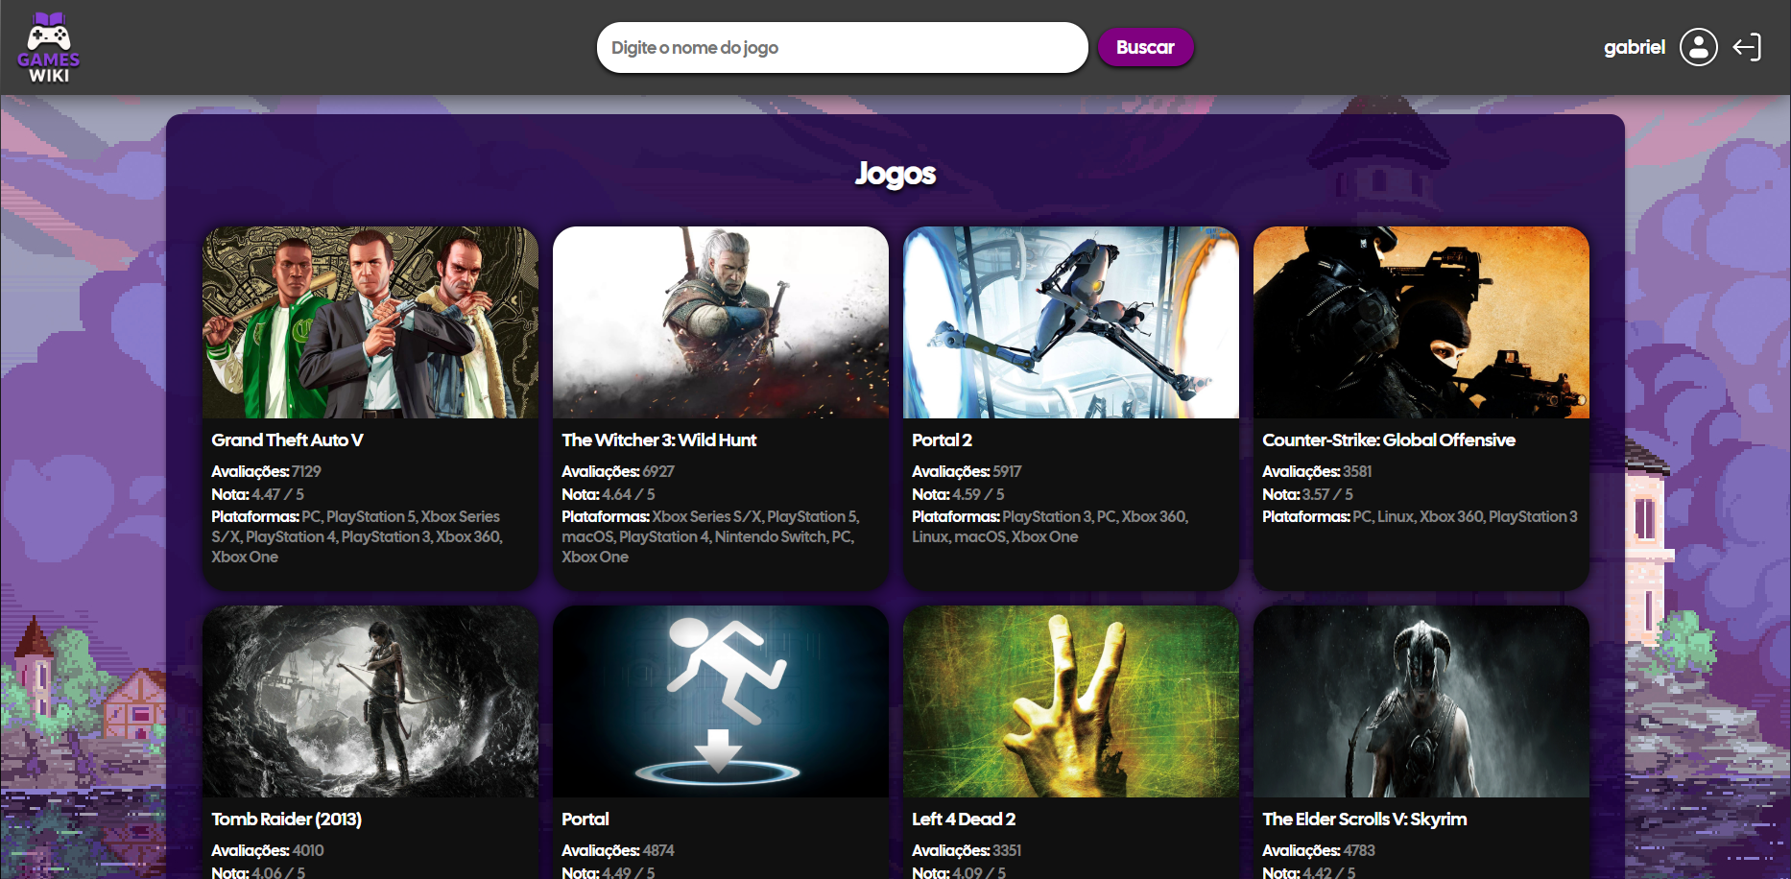Open The Elder Scrolls V: Skyrim cover image
The width and height of the screenshot is (1791, 879).
pyautogui.click(x=1421, y=701)
